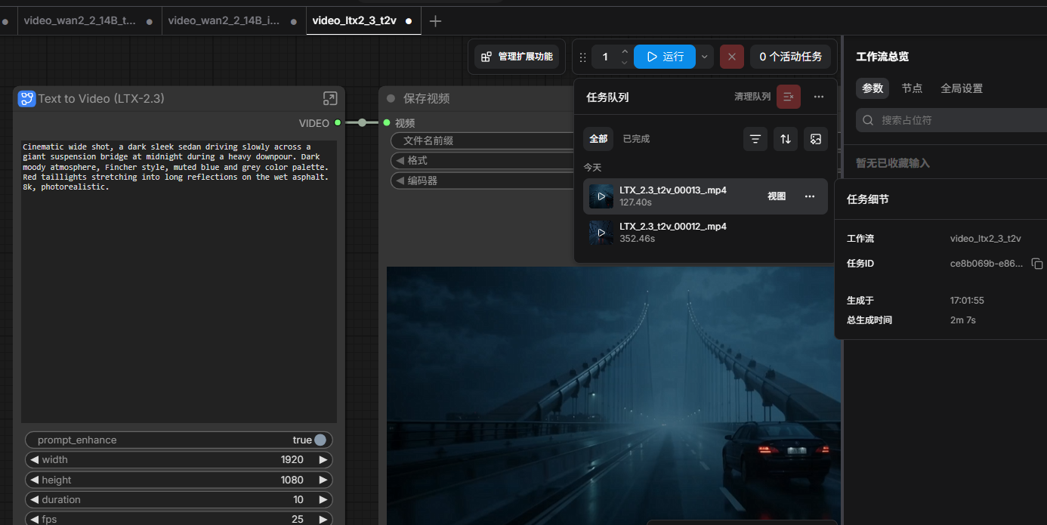Click the Text to Video (LTX-2.3) node icon
The height and width of the screenshot is (525, 1047).
tap(27, 98)
